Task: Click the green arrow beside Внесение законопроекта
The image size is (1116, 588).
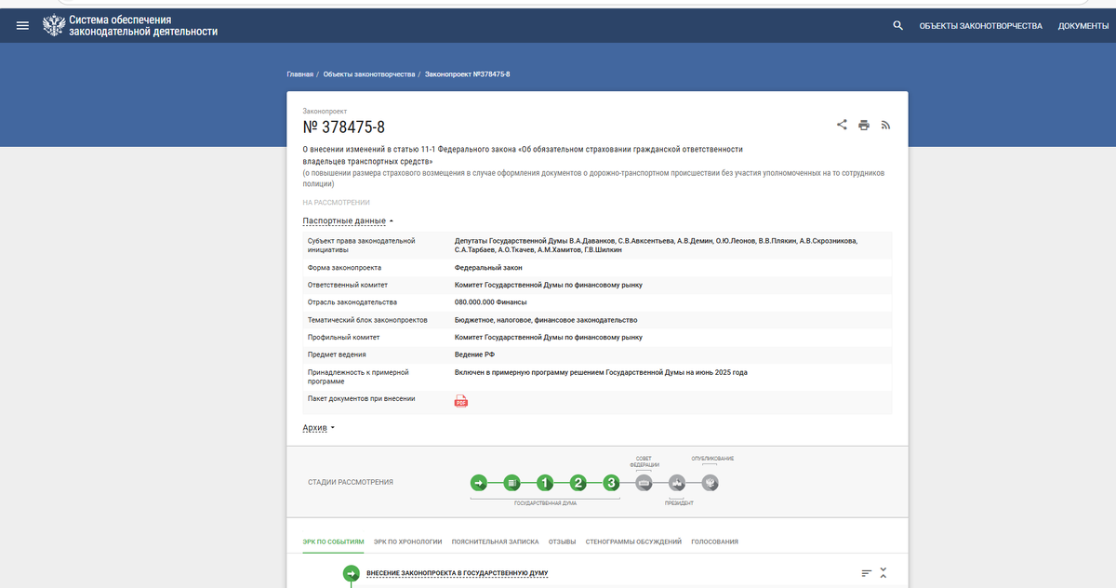Action: (352, 574)
